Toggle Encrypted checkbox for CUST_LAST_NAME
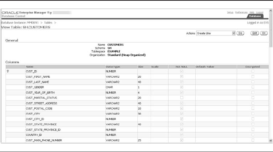273x152 pixels. [x=253, y=82]
